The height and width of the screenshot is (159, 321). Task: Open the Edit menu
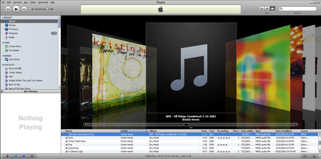point(9,2)
